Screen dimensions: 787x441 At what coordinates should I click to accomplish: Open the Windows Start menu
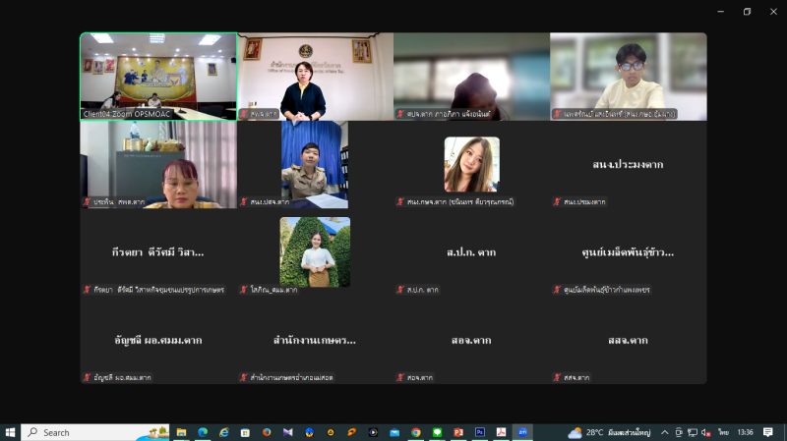click(11, 432)
